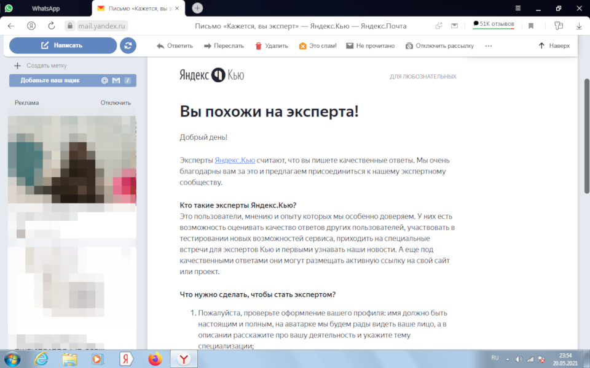Click the 23:54 clock in taskbar
590x368 pixels.
(565, 355)
